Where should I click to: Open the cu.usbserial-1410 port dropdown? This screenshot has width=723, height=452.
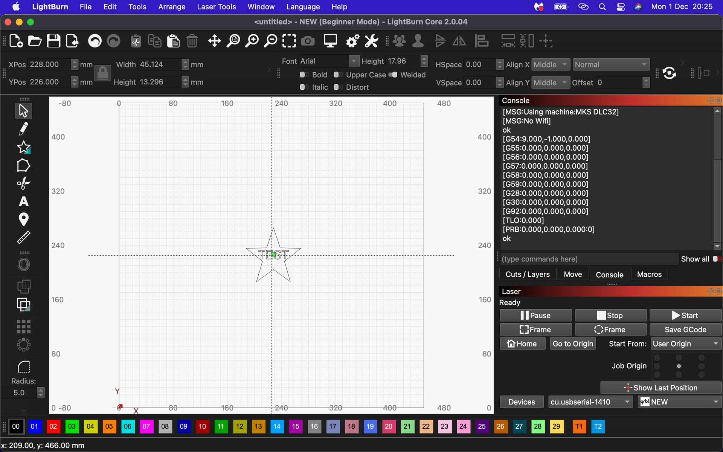pos(590,402)
